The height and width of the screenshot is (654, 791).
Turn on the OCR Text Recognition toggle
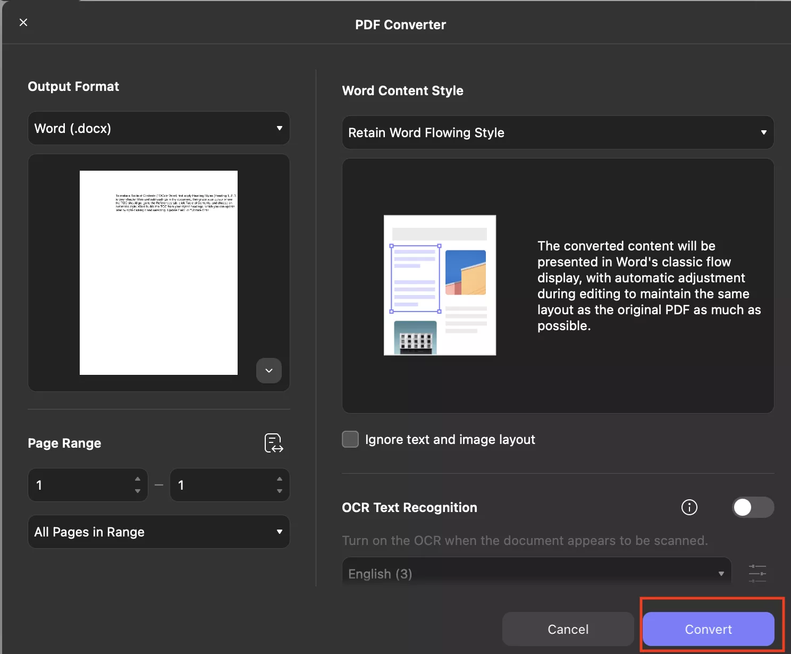(x=752, y=507)
